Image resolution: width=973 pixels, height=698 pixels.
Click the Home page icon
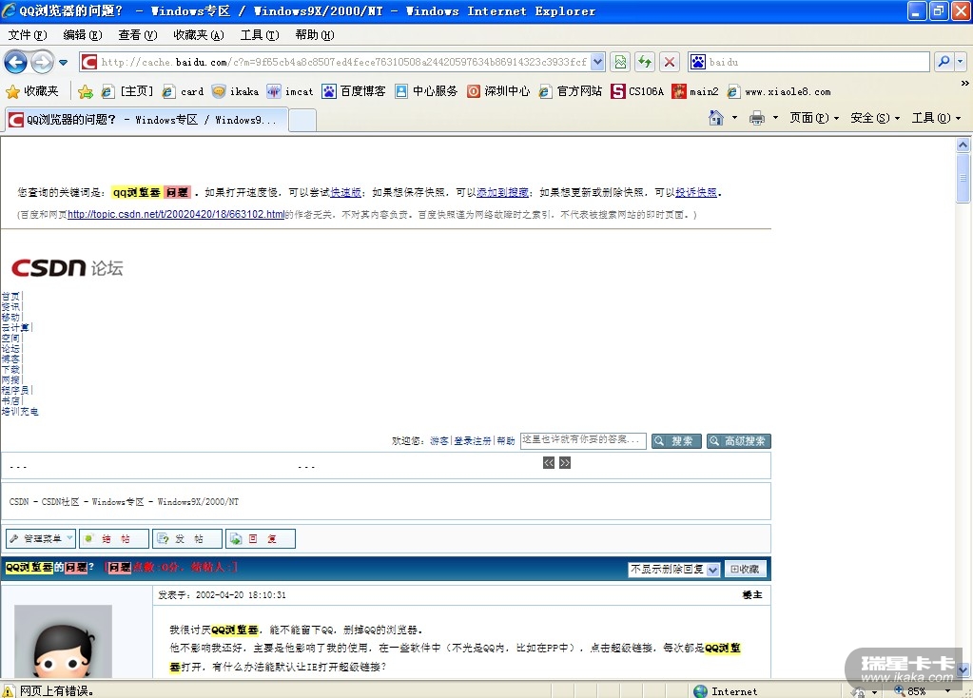point(716,118)
